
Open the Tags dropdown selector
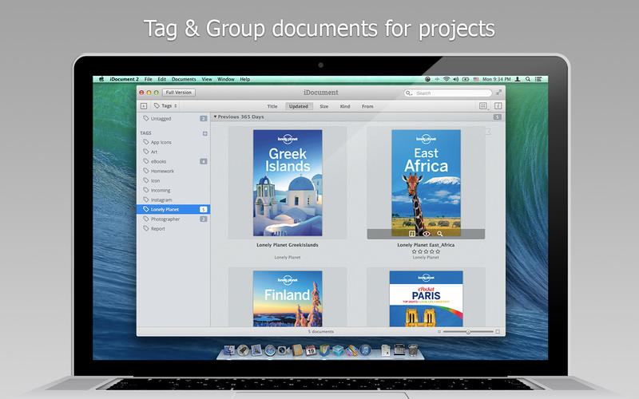[165, 105]
